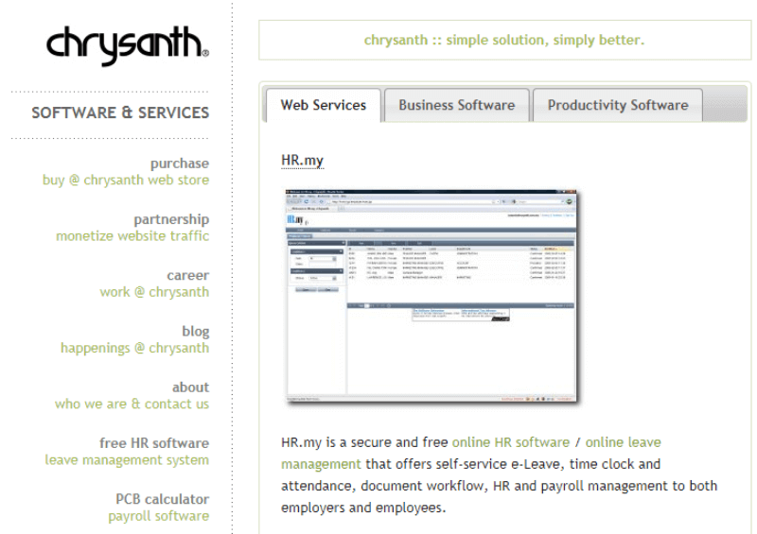The width and height of the screenshot is (757, 534).
Task: Open 'happenings @ chrysanth' blog link
Action: [x=134, y=349]
